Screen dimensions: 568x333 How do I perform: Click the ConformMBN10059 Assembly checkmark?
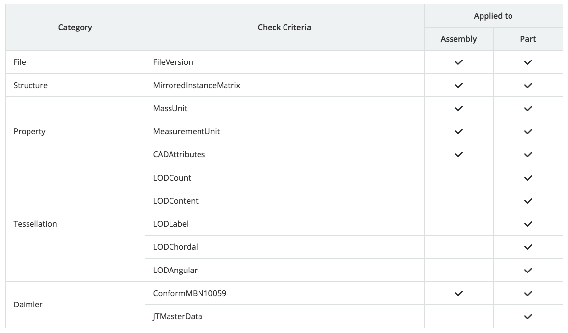pos(458,293)
